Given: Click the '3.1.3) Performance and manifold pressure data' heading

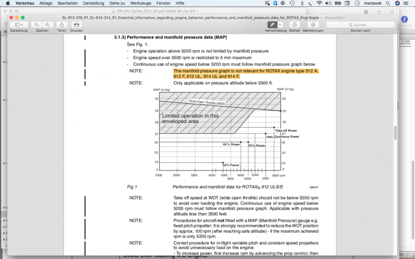Looking at the screenshot, I should (170, 37).
